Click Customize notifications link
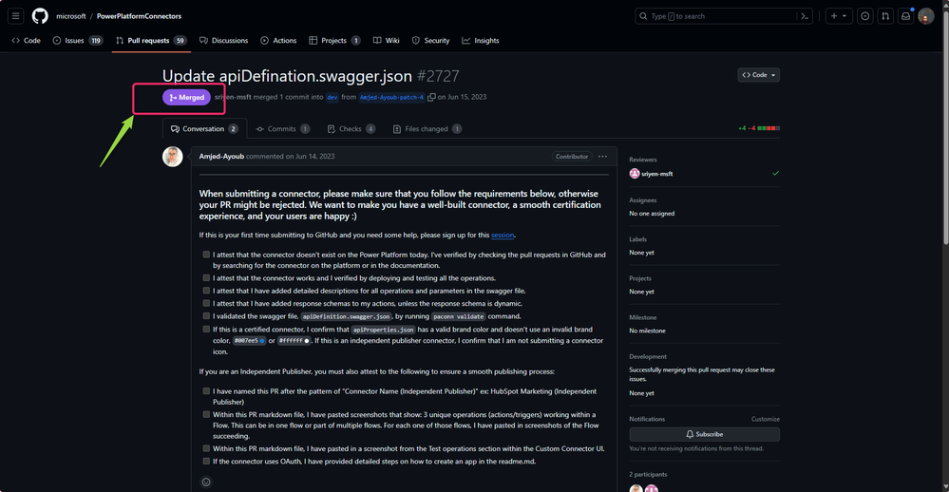Viewport: 949px width, 492px height. (765, 419)
